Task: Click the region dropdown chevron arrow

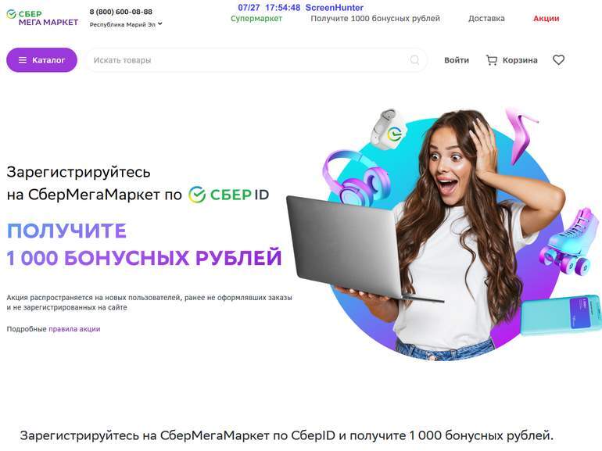Action: pos(160,23)
